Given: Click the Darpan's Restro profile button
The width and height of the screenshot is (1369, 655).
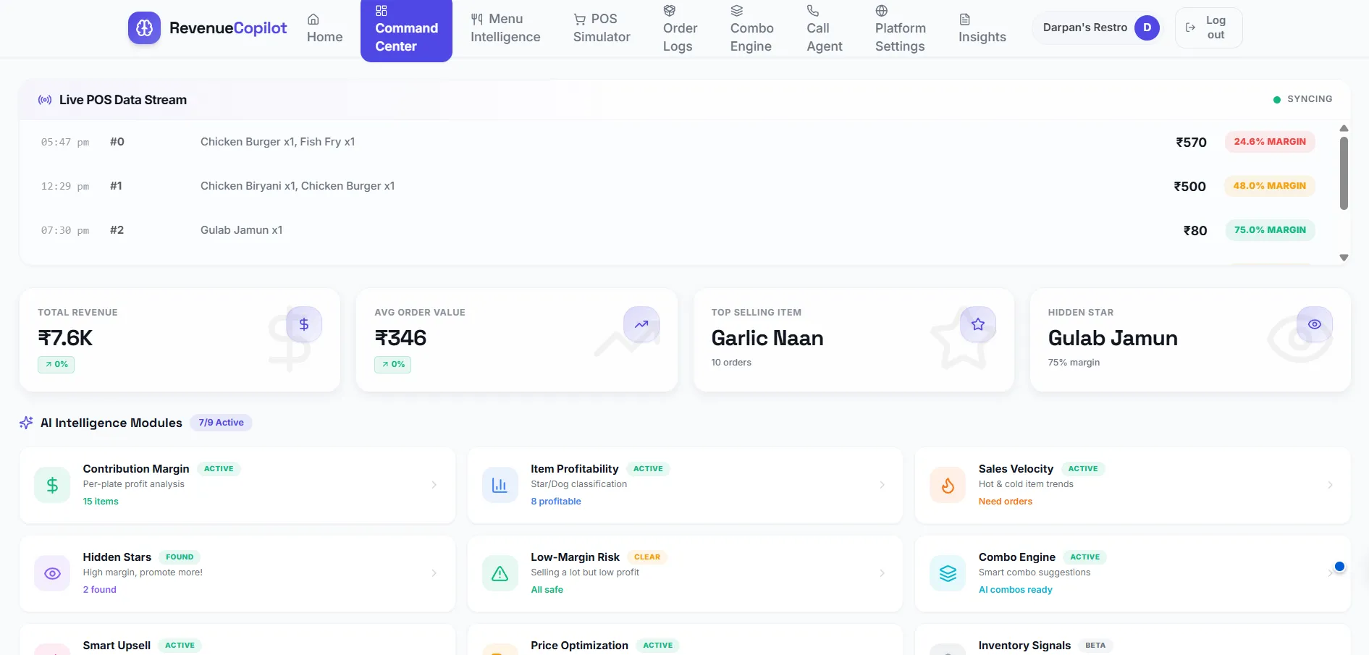Looking at the screenshot, I should pyautogui.click(x=1098, y=28).
